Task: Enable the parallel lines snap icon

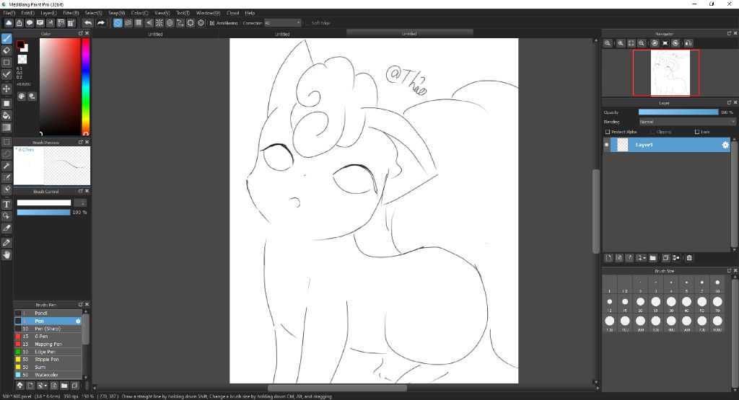Action: tap(128, 22)
